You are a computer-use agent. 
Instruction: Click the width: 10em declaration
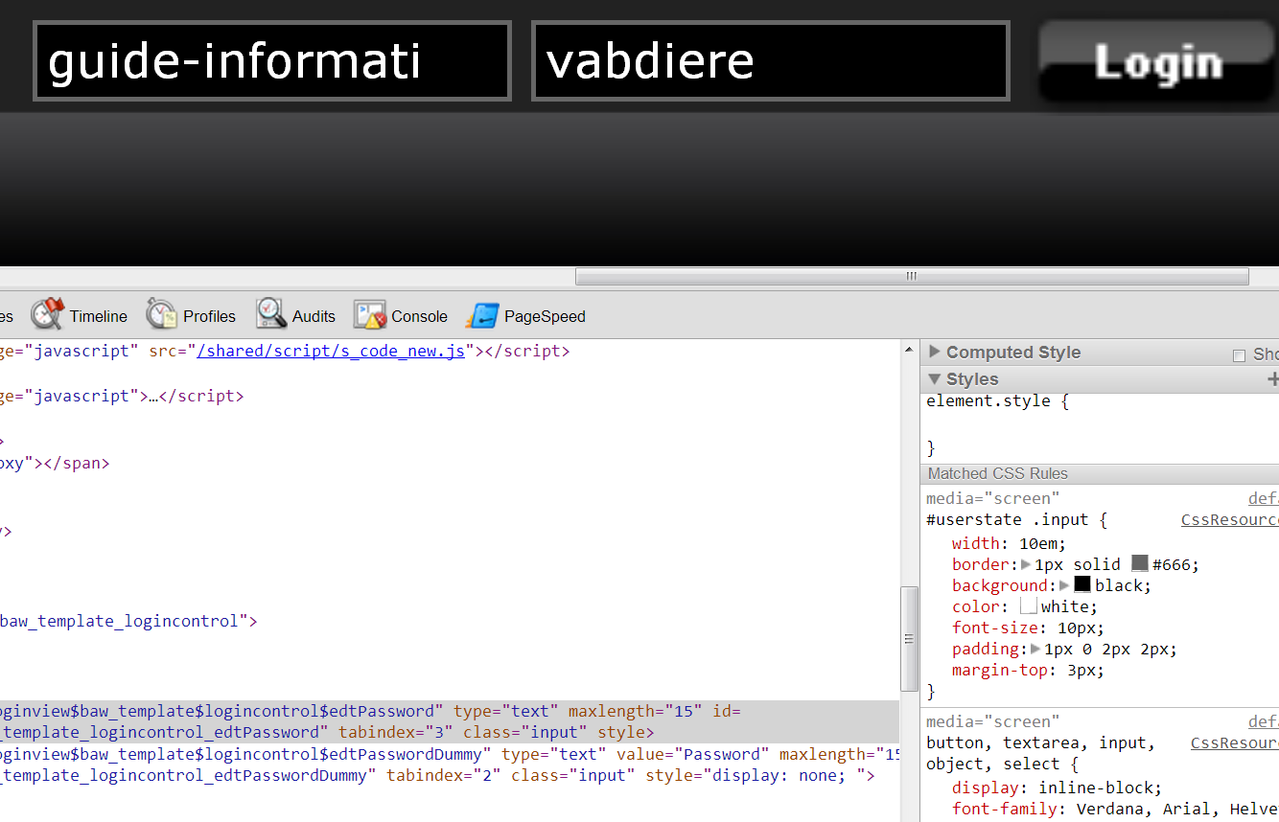tap(1009, 542)
